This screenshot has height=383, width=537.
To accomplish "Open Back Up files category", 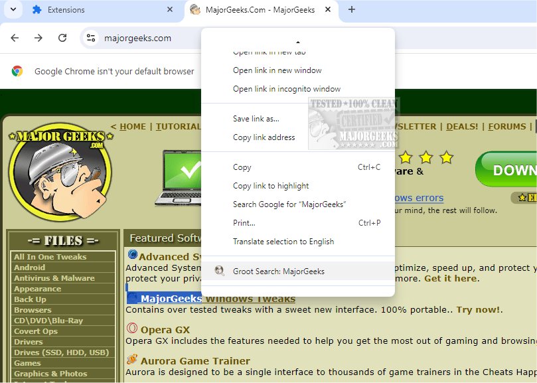I will click(x=30, y=299).
